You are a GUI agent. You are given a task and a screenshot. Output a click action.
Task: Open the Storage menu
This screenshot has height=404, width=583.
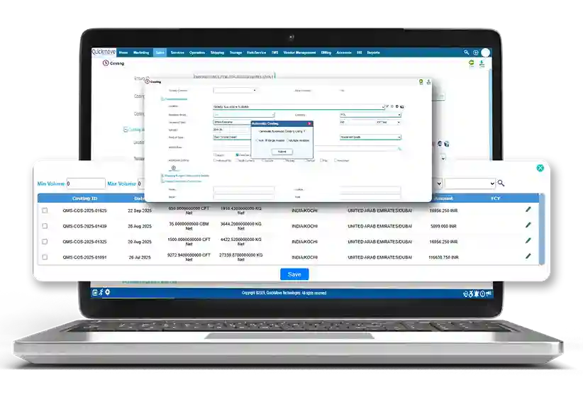click(235, 52)
